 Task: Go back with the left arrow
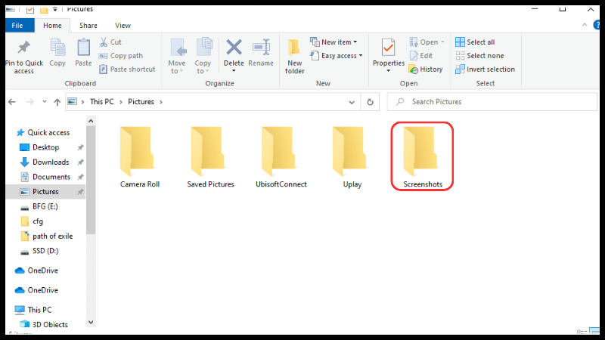pos(12,102)
